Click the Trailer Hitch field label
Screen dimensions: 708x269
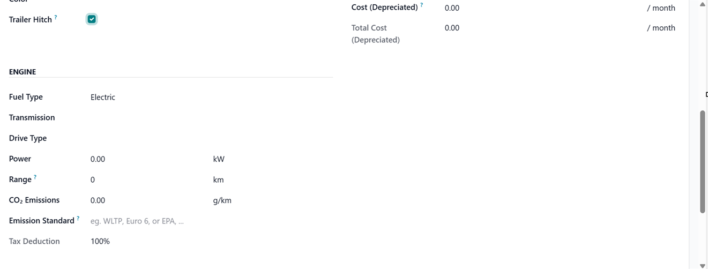click(x=31, y=20)
